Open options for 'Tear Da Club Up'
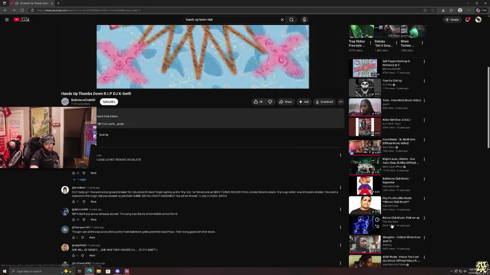This screenshot has height=275, width=490. pyautogui.click(x=424, y=81)
